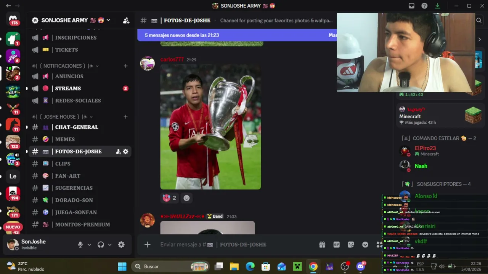Mute the microphone in user panel

coord(80,245)
